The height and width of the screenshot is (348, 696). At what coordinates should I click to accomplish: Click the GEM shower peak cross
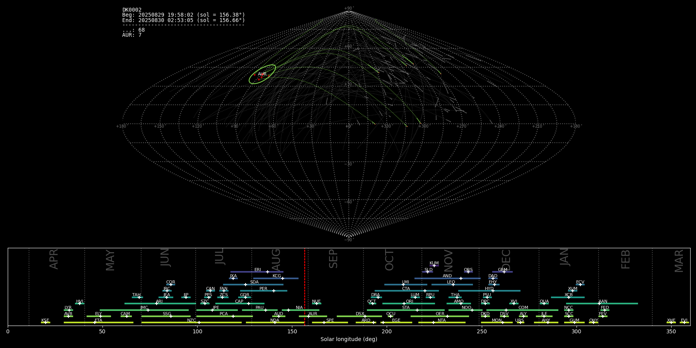pyautogui.click(x=504, y=272)
